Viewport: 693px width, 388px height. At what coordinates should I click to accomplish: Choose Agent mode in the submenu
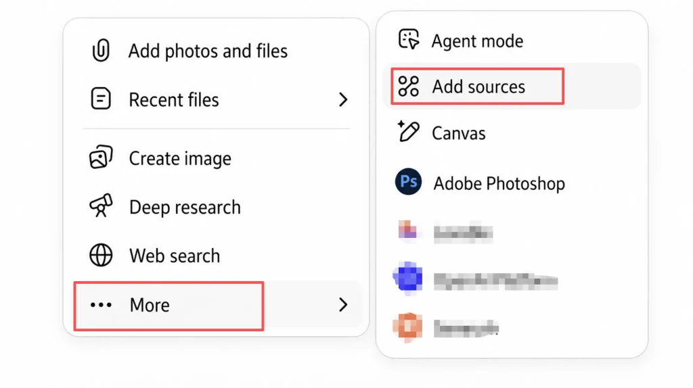pos(477,41)
